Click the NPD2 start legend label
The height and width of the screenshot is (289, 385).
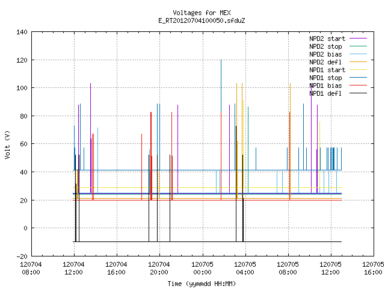(x=327, y=39)
